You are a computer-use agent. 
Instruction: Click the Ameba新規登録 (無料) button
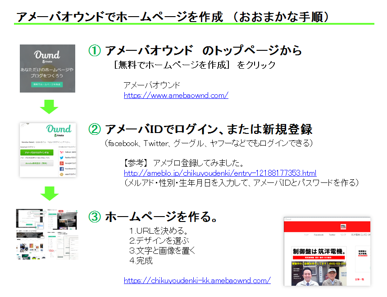coord(37,163)
